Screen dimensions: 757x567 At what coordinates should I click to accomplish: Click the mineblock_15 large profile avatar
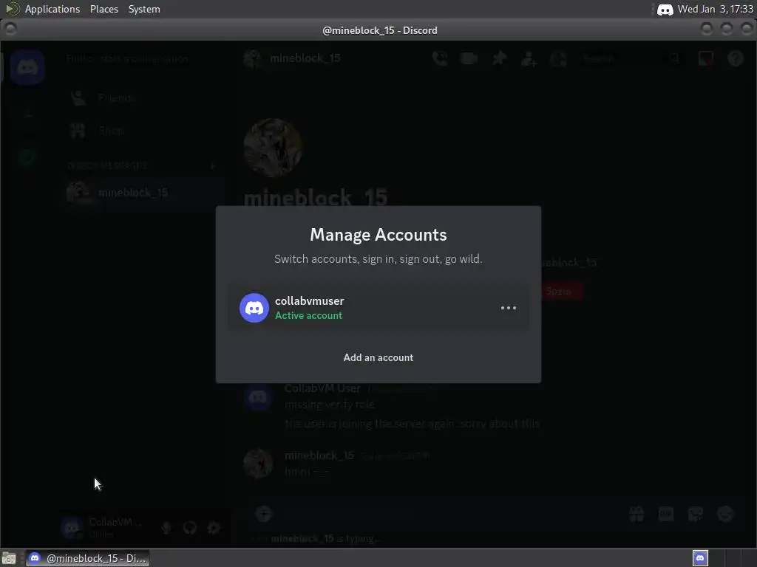point(273,147)
